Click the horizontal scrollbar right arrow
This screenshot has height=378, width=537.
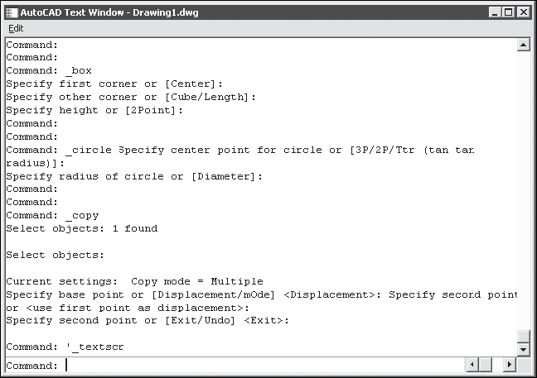click(510, 365)
